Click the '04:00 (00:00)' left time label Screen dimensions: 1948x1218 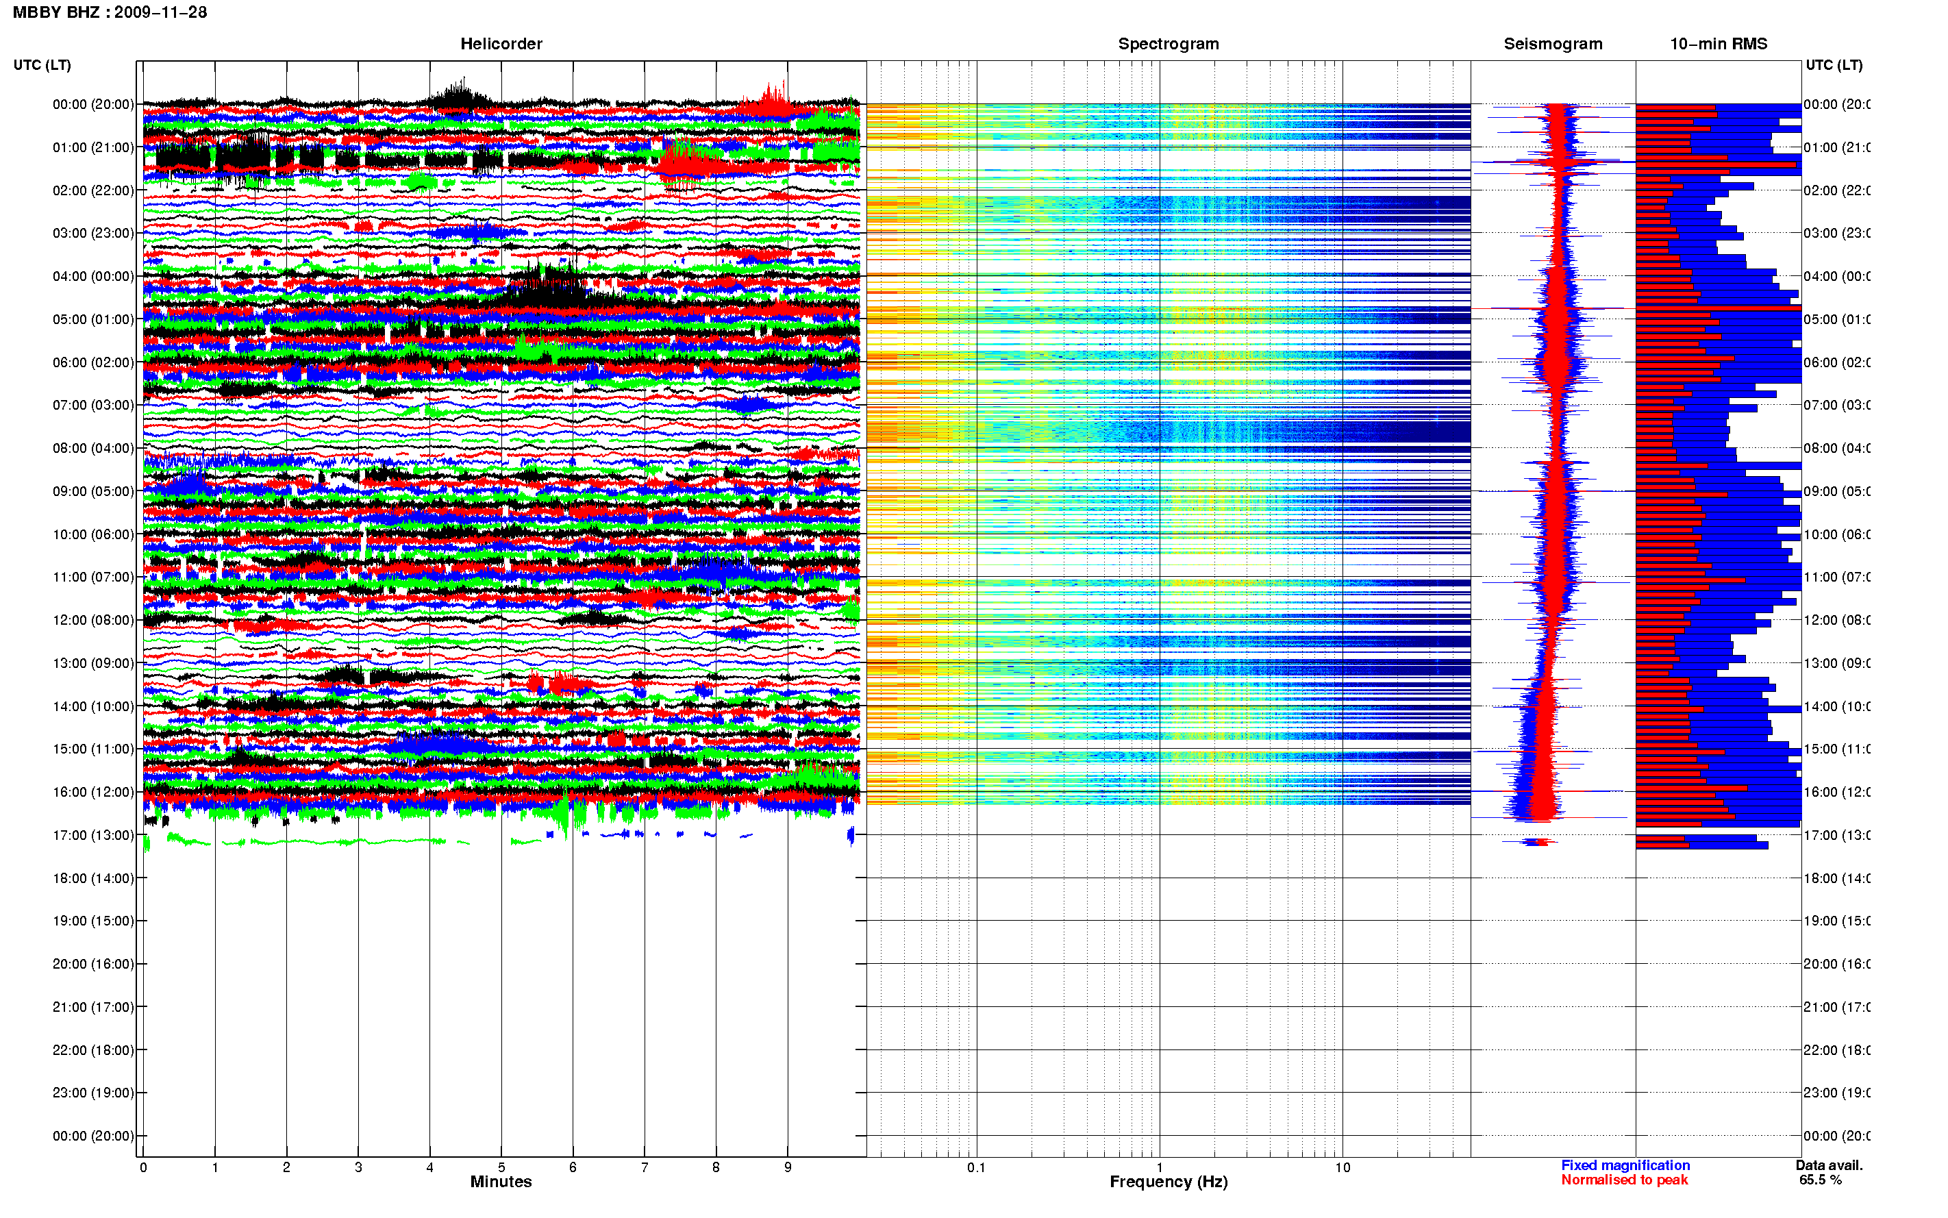(93, 276)
